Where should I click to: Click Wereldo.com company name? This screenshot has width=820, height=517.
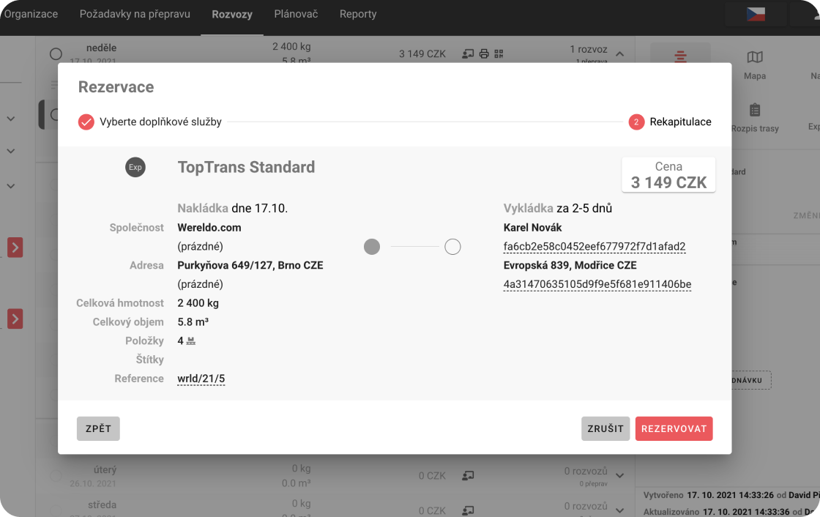(x=209, y=228)
